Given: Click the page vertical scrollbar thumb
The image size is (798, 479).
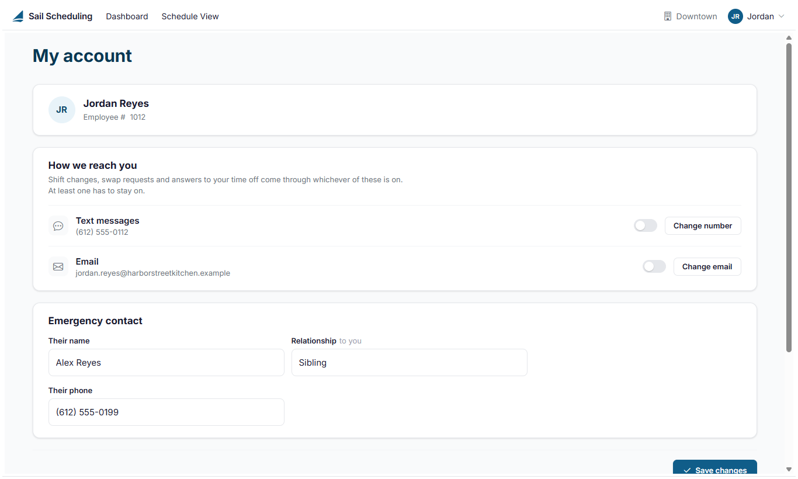Looking at the screenshot, I should pos(789,197).
